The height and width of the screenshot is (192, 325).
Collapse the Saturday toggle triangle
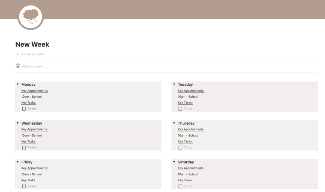point(174,162)
